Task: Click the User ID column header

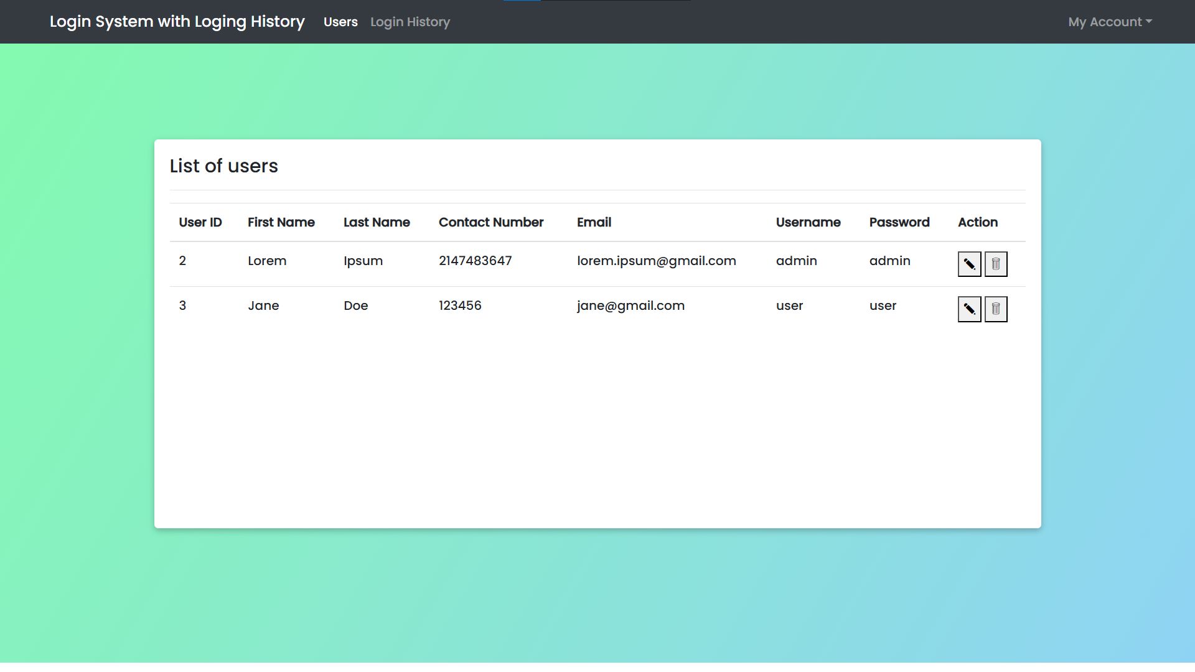Action: (x=200, y=222)
